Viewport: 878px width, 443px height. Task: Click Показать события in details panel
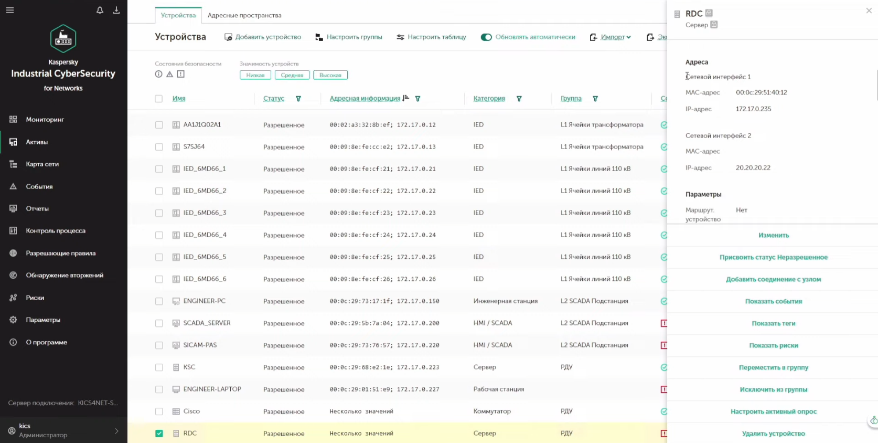[774, 301]
